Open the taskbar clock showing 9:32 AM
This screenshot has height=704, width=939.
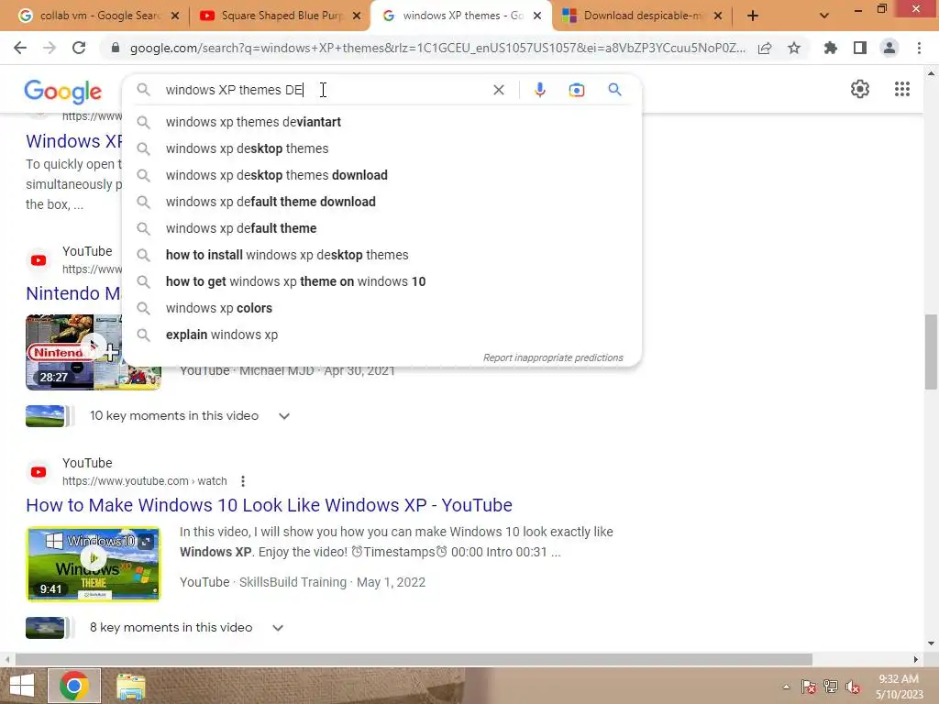click(899, 687)
